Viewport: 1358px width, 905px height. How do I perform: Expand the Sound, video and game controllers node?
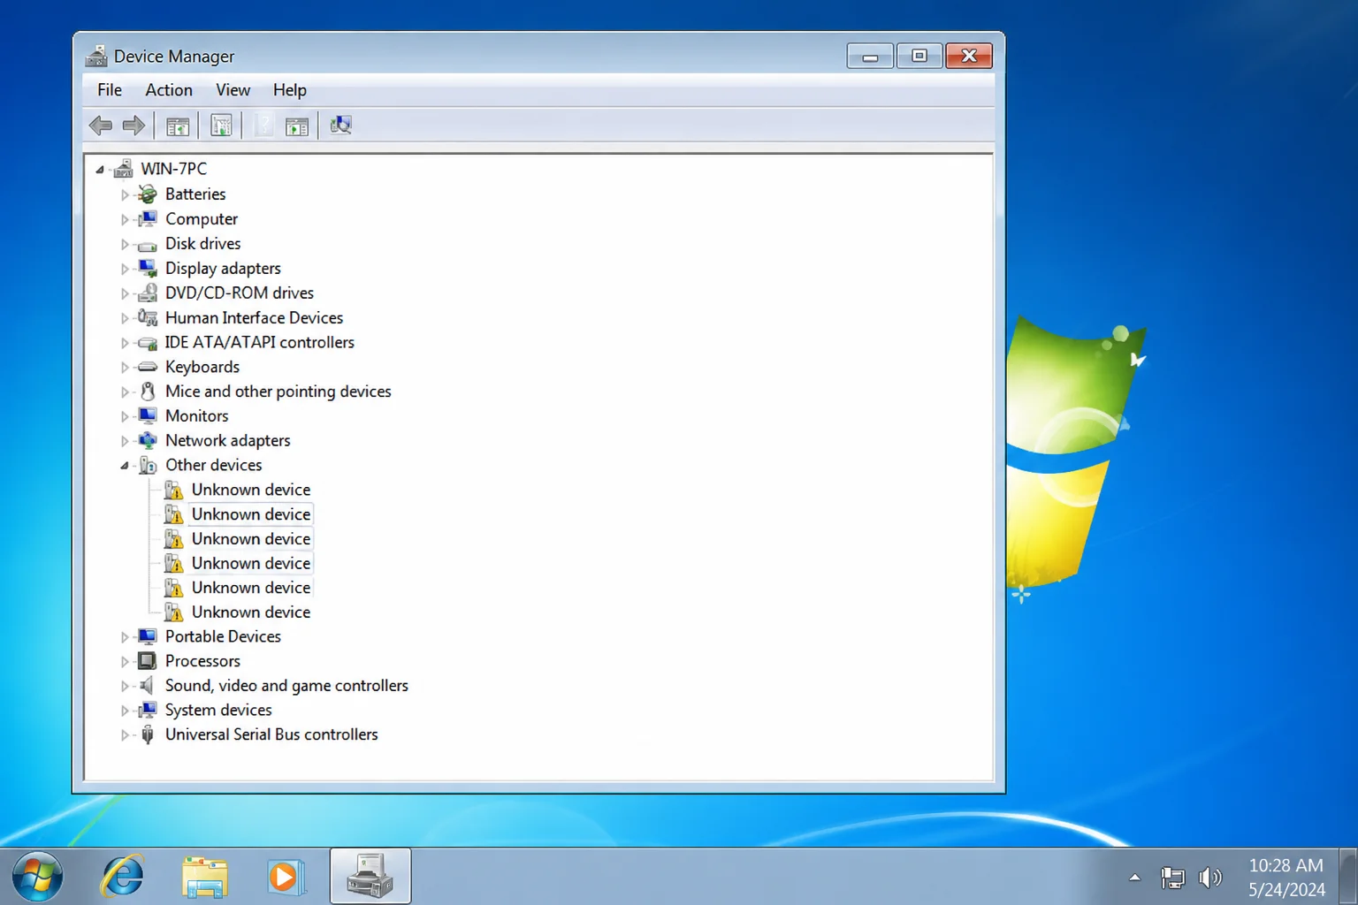125,686
